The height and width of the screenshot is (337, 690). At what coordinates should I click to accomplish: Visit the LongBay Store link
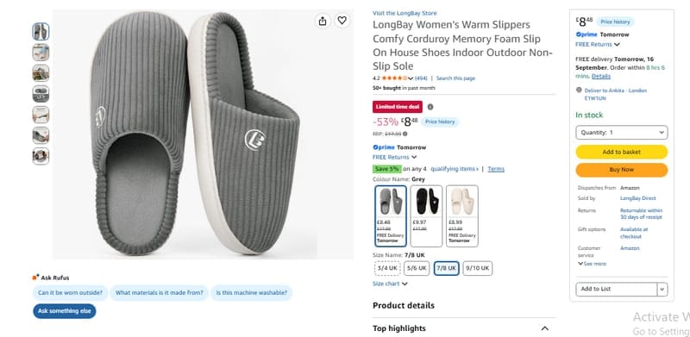pyautogui.click(x=405, y=13)
